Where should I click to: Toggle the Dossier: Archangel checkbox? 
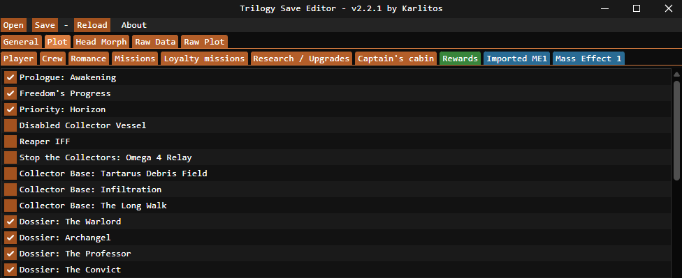coord(10,238)
